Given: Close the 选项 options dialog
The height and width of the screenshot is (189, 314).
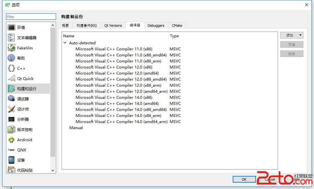Looking at the screenshot, I should 306,5.
